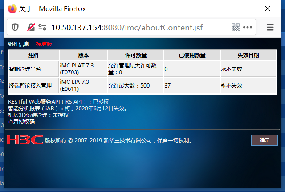
Task: Click the 许可数量 column header
Action: point(136,55)
